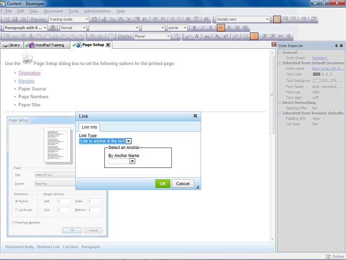
Task: Open the Normal format dropdown
Action: (x=84, y=28)
